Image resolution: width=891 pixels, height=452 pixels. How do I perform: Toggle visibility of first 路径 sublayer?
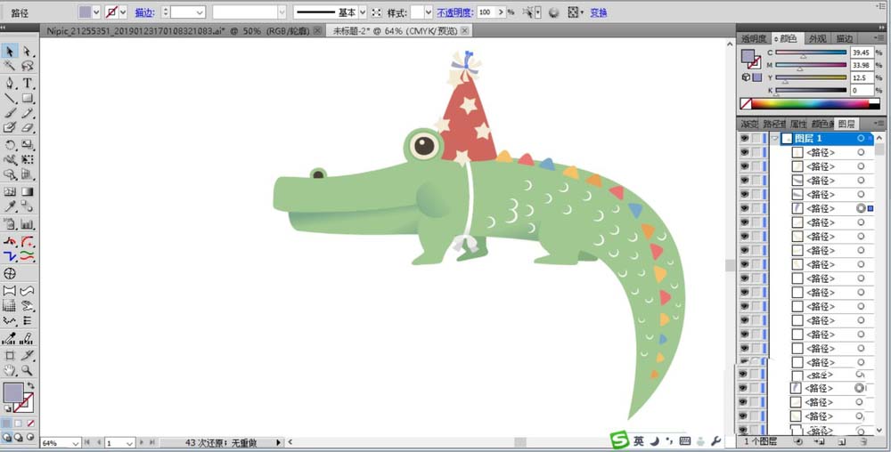744,153
